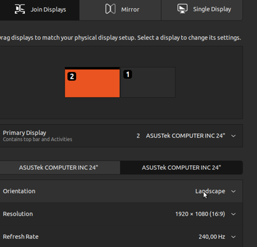Click the black top bar on display 2

pyautogui.click(x=92, y=68)
